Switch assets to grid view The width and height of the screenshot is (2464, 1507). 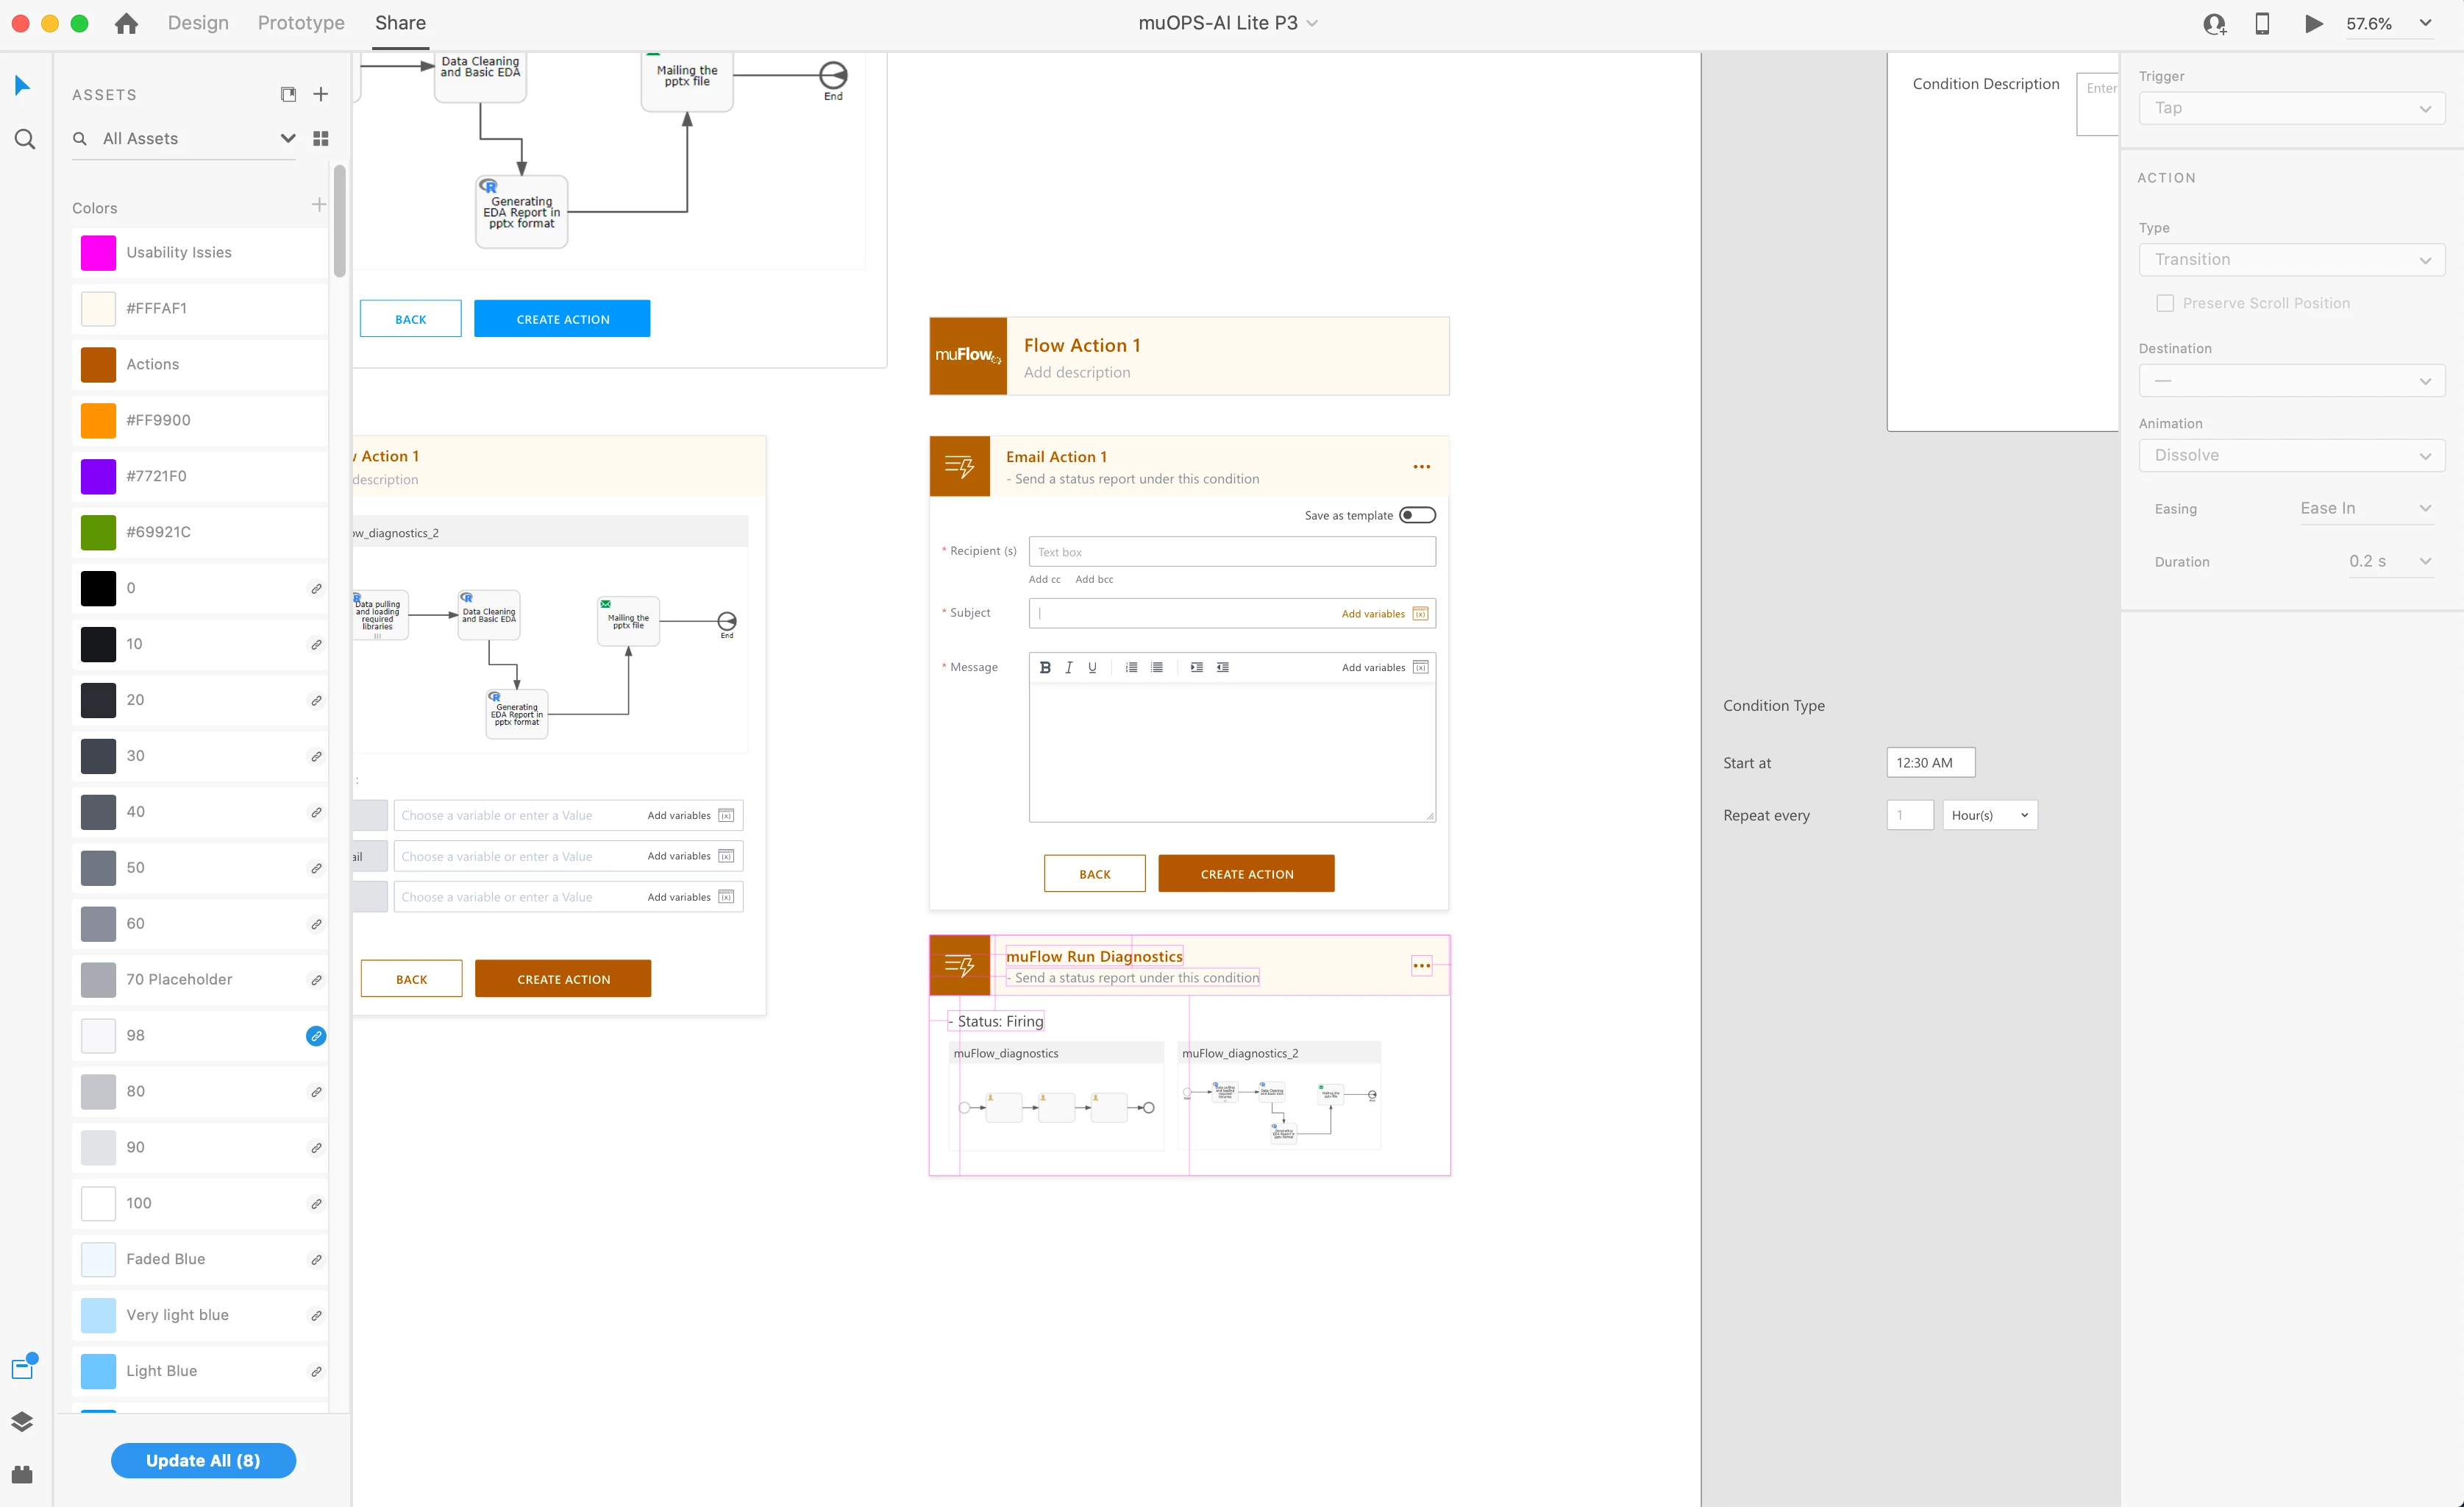(321, 139)
